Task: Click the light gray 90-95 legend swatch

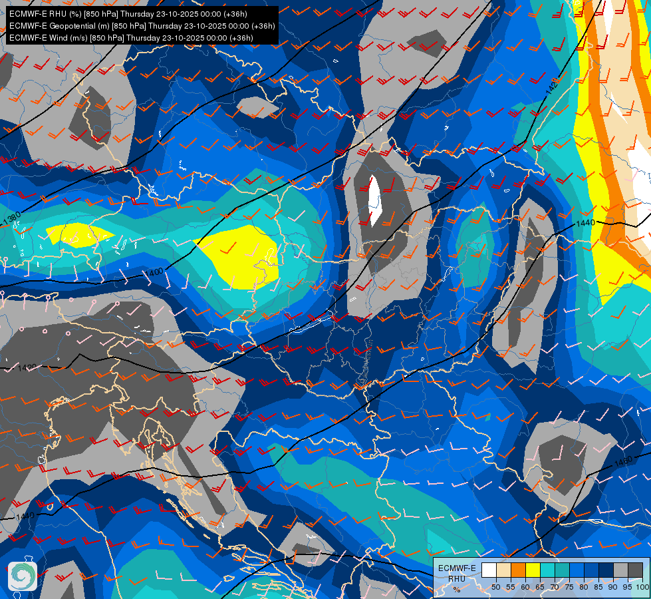Action: coord(620,570)
